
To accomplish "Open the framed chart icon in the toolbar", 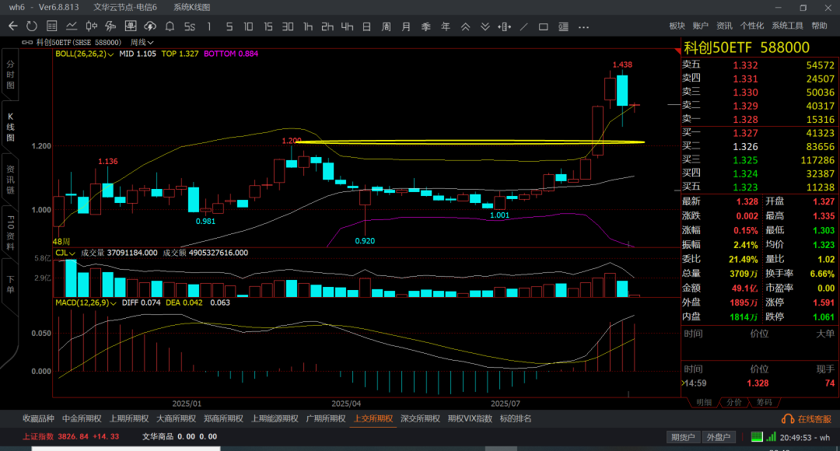I will [x=130, y=26].
